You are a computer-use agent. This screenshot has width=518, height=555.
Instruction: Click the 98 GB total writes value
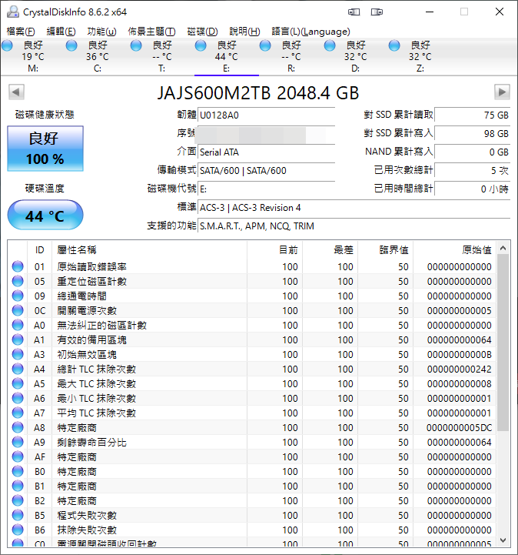click(x=472, y=134)
